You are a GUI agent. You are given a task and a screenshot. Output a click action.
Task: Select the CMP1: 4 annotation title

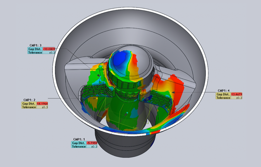pyautogui.click(x=224, y=91)
